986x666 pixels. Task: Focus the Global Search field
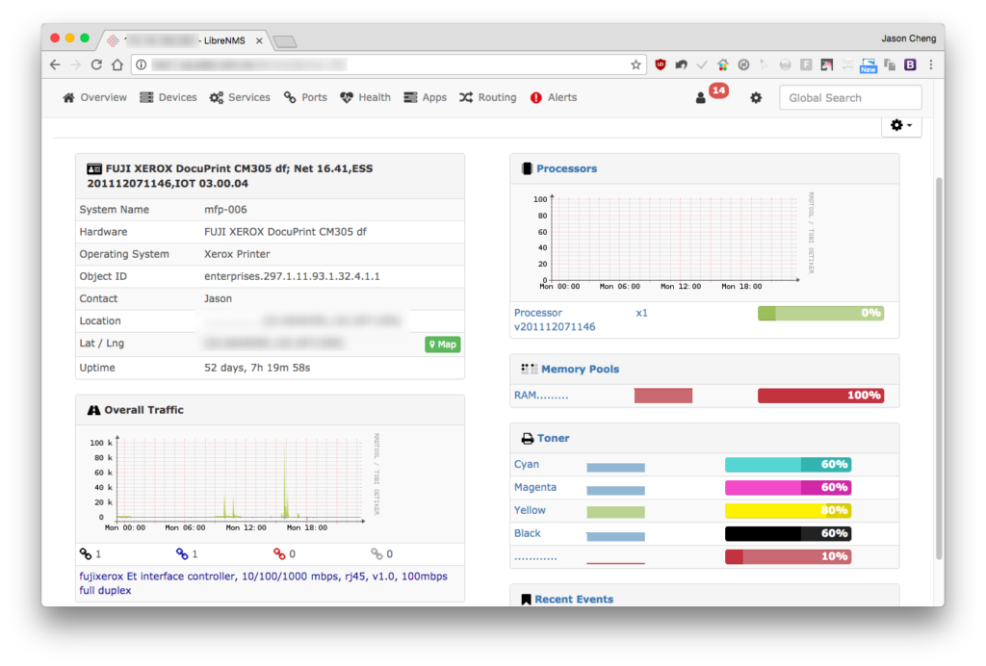(850, 98)
